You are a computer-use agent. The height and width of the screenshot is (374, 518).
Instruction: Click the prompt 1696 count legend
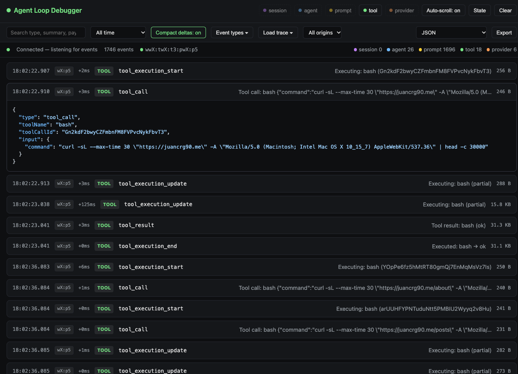pyautogui.click(x=437, y=49)
